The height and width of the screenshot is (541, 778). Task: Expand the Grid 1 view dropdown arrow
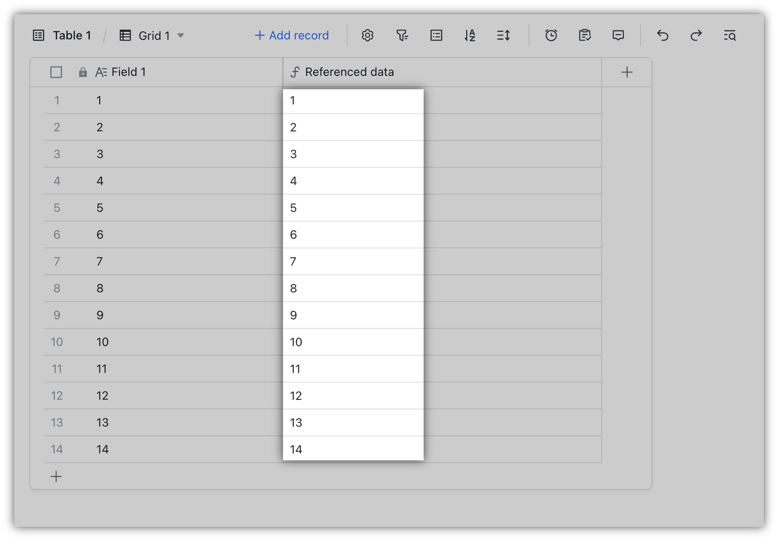click(181, 36)
